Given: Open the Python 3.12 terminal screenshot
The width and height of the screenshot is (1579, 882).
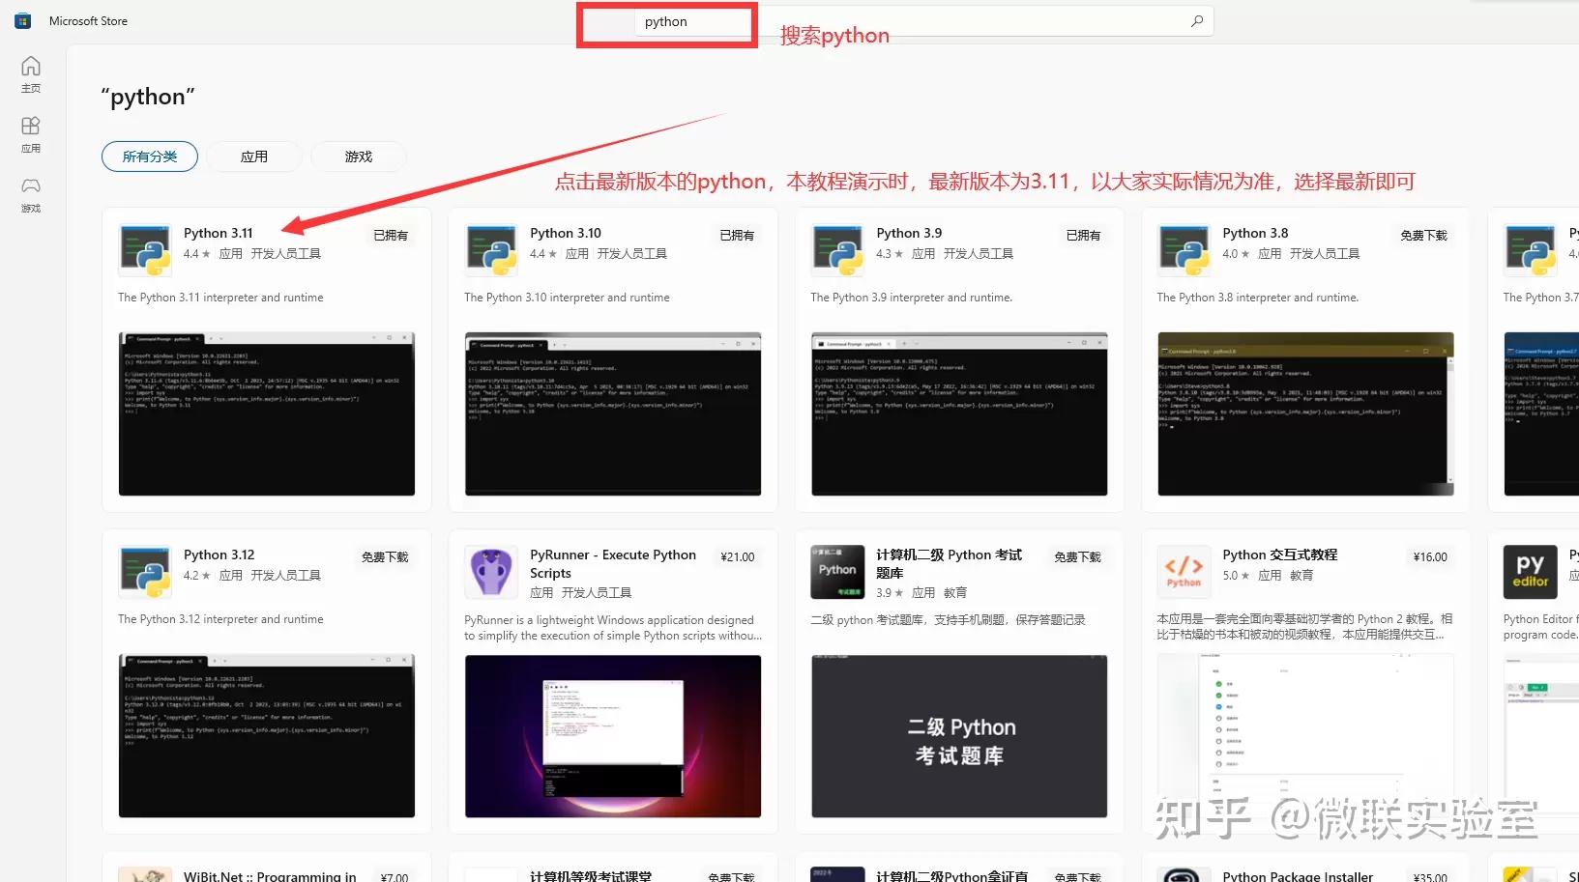Looking at the screenshot, I should point(267,735).
